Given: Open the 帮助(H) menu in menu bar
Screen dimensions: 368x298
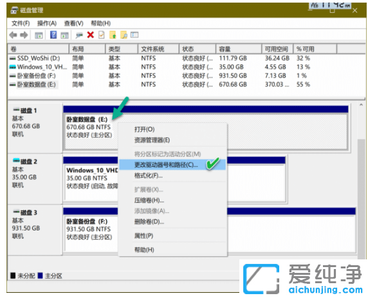Looking at the screenshot, I should pyautogui.click(x=100, y=23).
